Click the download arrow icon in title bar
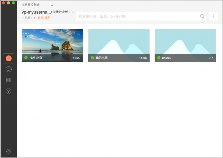 53,5
